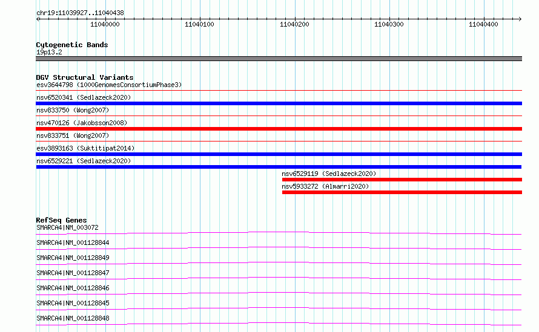
Task: Open variant nsv6529221 (Sedlazeck2020) label
Action: pos(84,161)
